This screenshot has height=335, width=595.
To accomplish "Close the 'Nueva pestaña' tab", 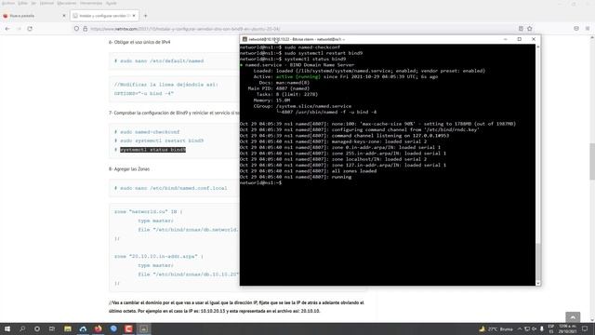I will pos(64,16).
